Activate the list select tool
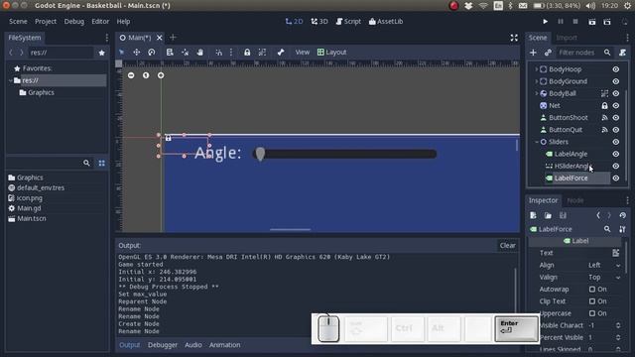The height and width of the screenshot is (357, 635). 170,53
